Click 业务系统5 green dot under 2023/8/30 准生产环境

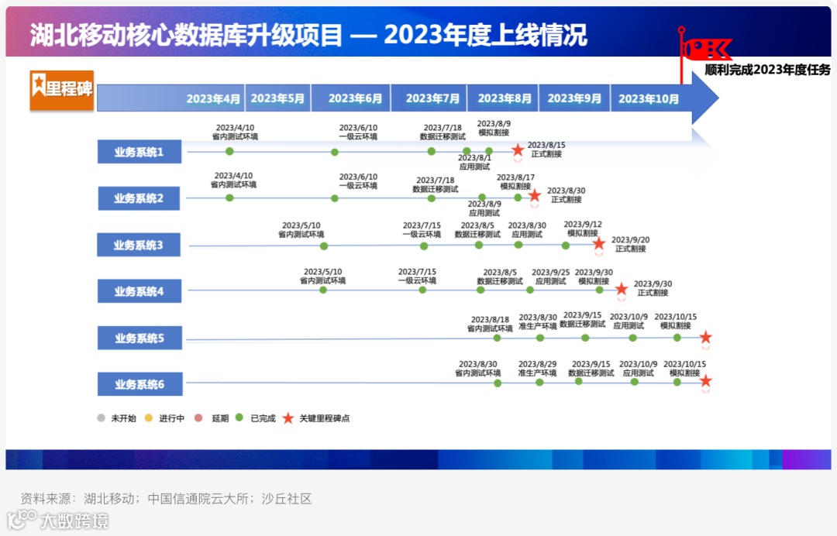tap(540, 338)
